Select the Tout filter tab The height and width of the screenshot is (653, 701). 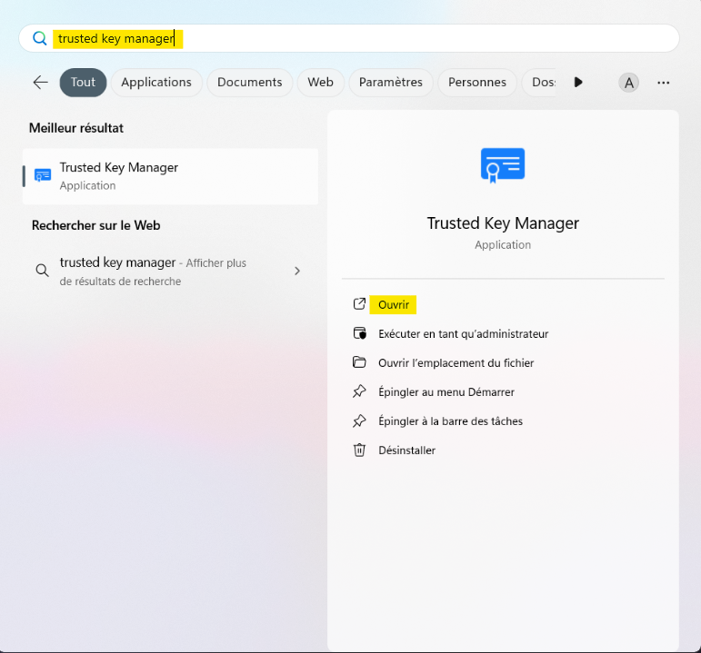pos(84,83)
